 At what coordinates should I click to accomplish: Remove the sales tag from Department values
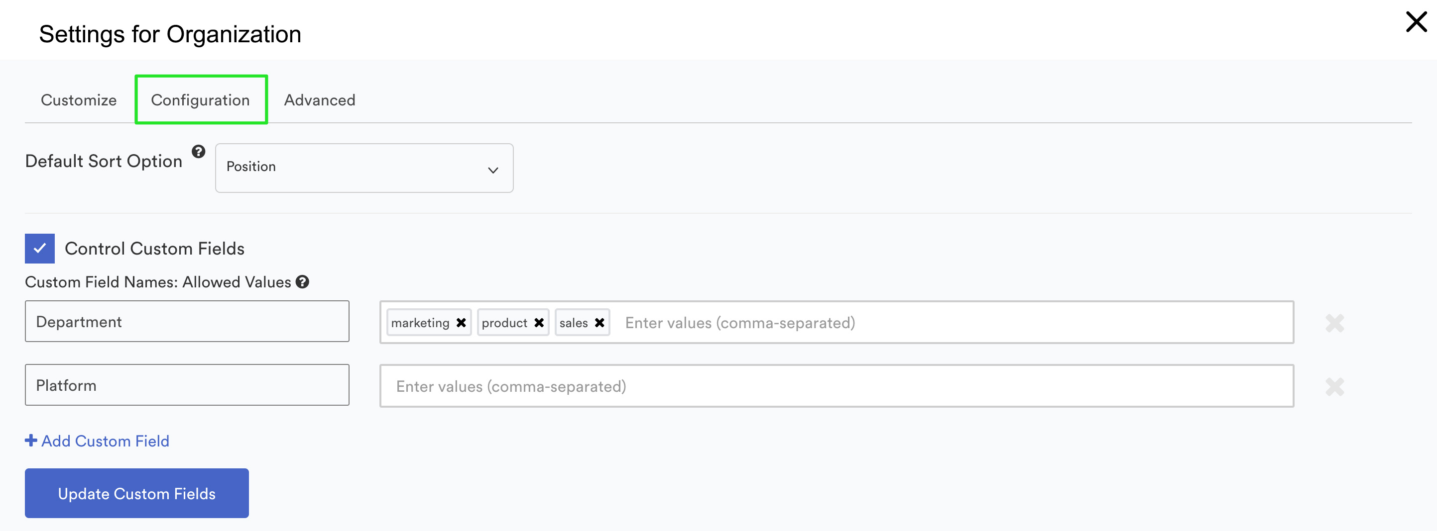point(599,323)
